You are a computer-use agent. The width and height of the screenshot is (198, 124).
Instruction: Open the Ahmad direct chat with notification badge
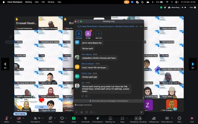(x=88, y=34)
